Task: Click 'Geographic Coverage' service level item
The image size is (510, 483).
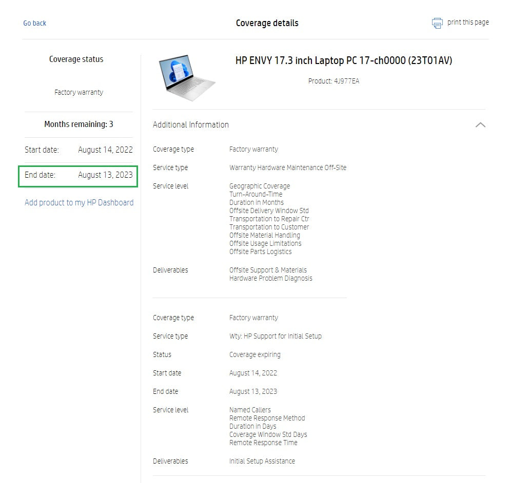Action: click(x=259, y=186)
